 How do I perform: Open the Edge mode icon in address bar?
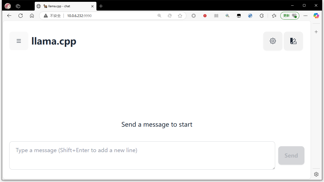[170, 16]
